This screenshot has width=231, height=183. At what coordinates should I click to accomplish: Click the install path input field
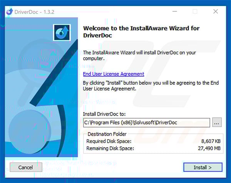[146, 123]
